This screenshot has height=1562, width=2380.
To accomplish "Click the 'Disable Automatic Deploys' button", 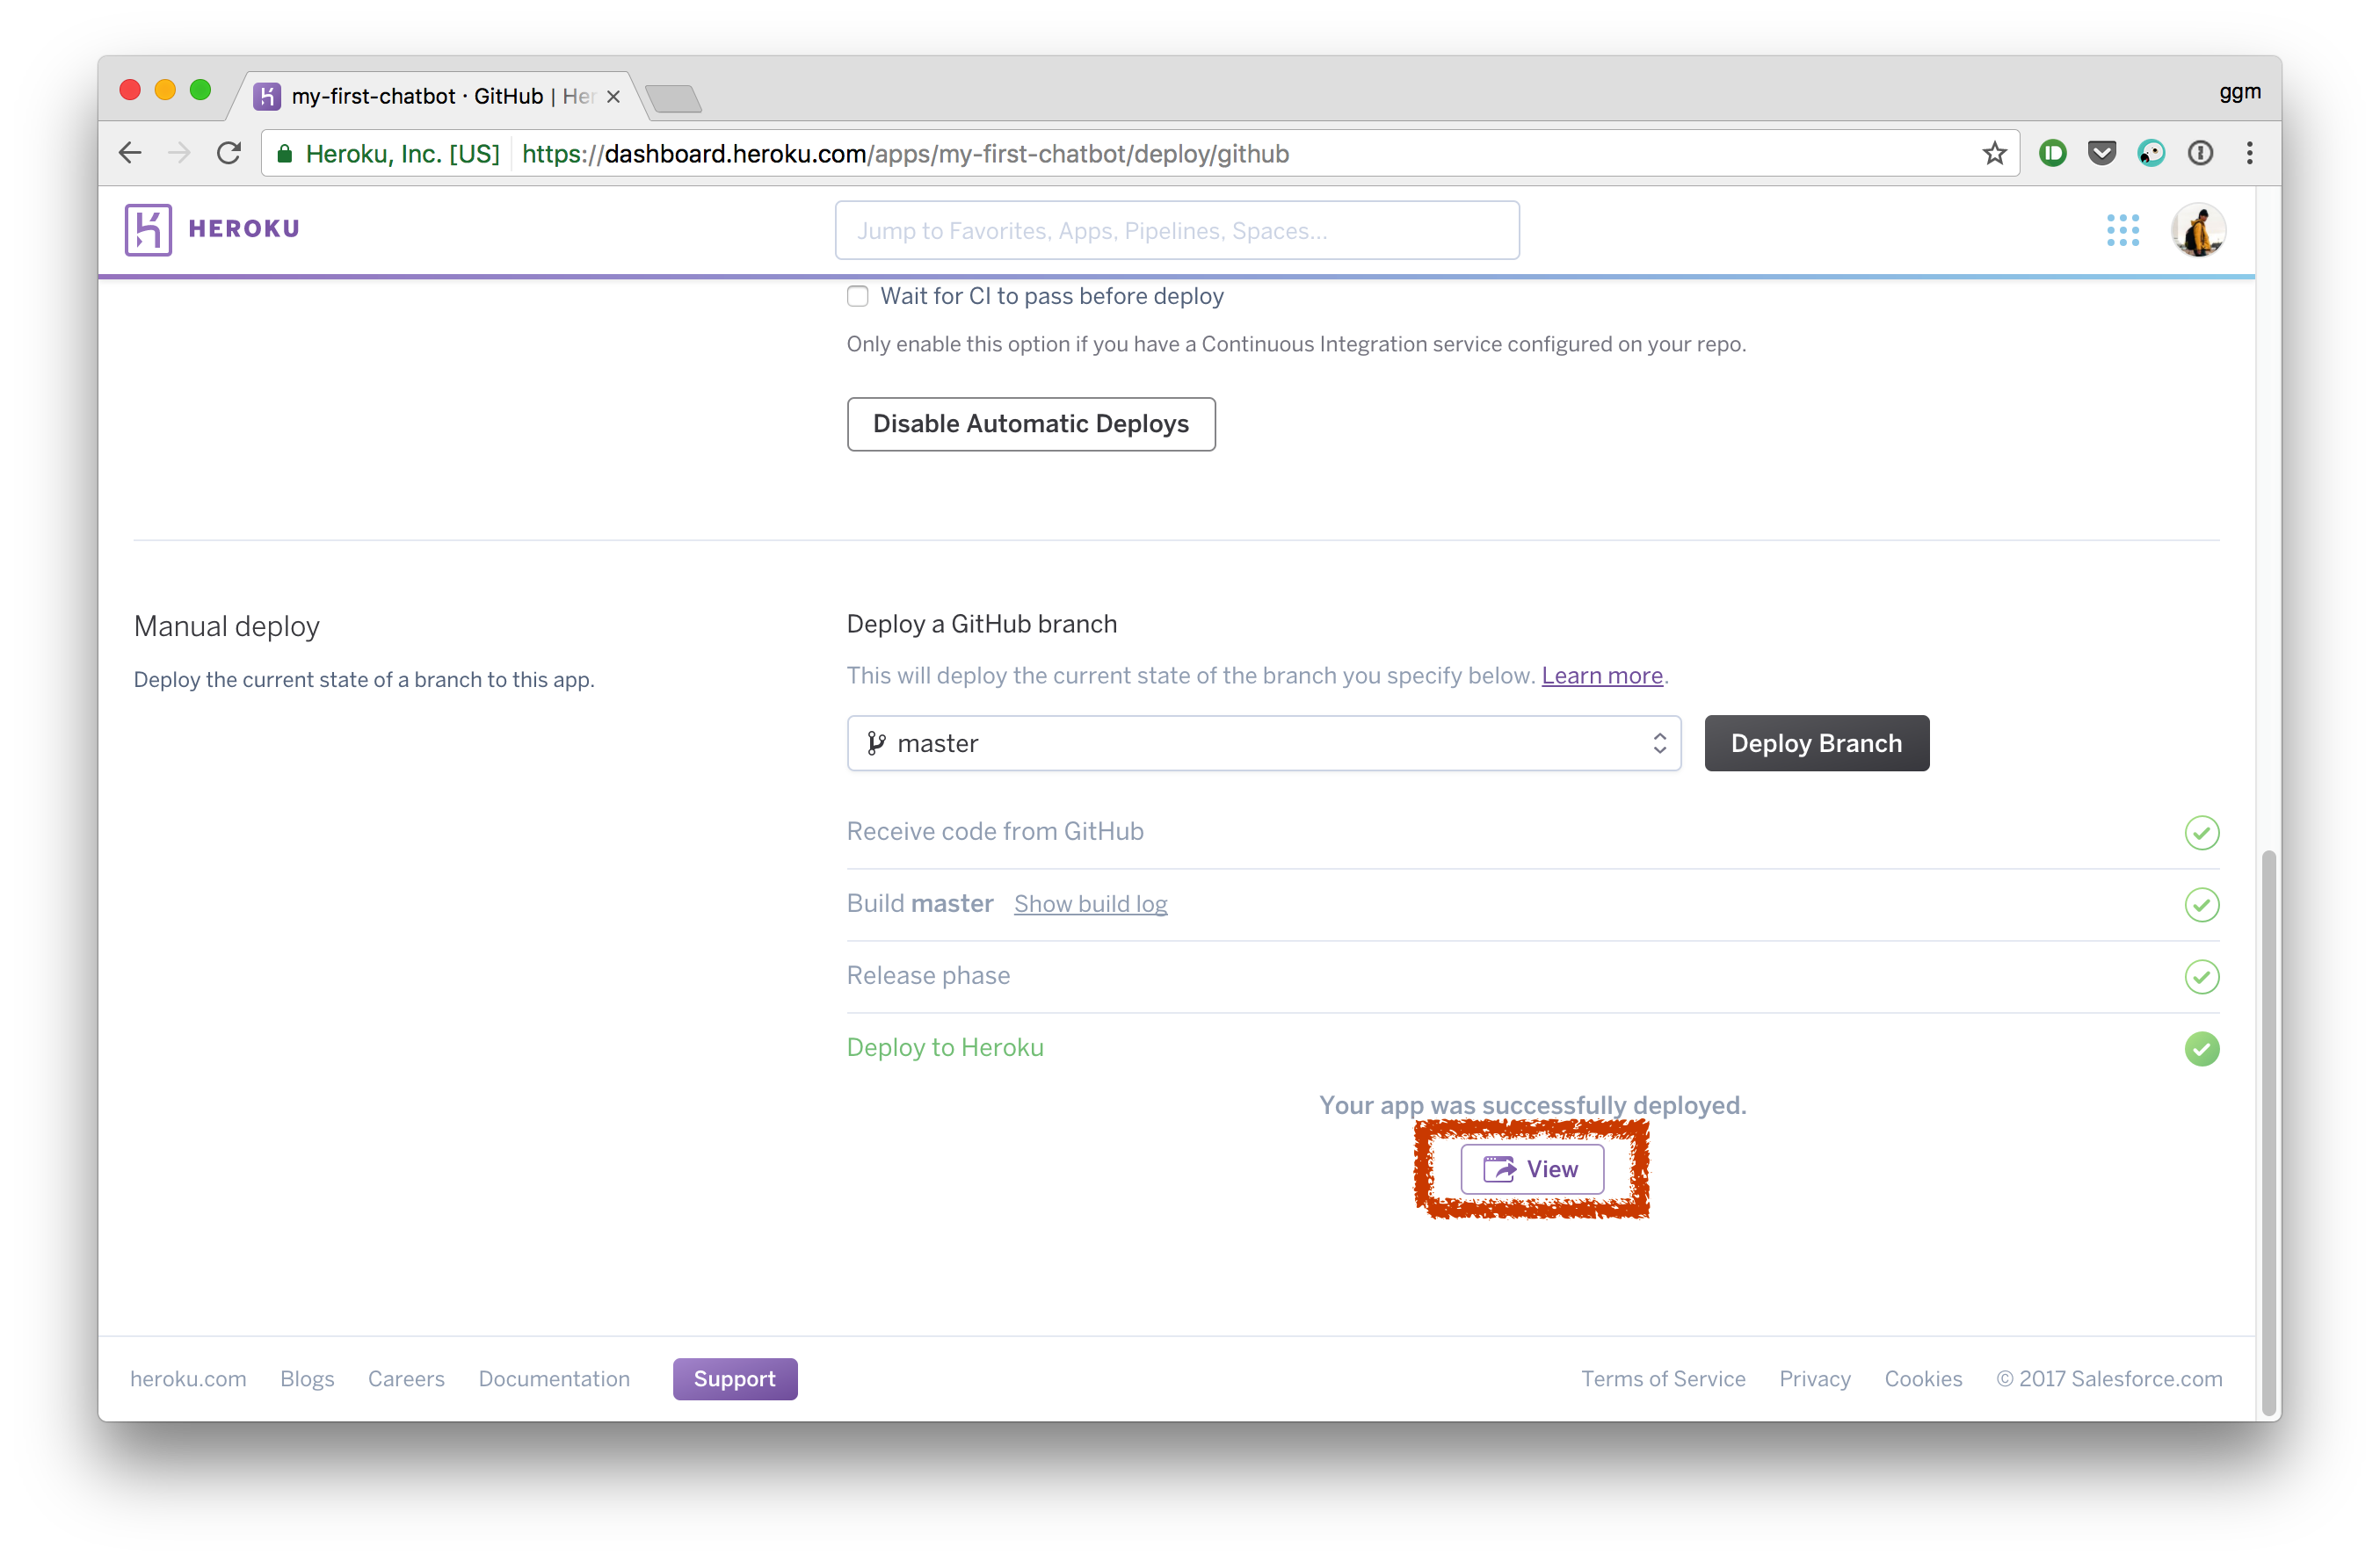I will click(x=1030, y=423).
